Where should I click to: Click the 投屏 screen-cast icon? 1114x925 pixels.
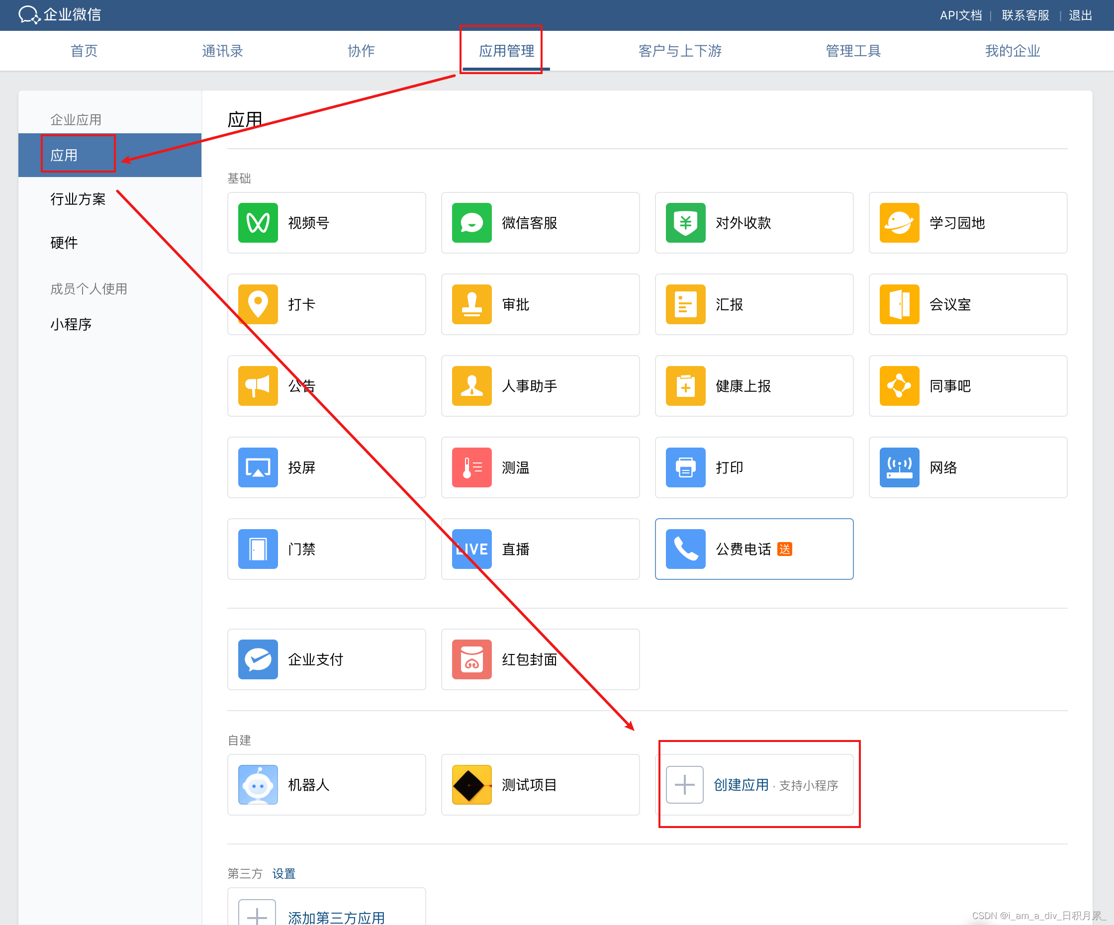point(258,467)
